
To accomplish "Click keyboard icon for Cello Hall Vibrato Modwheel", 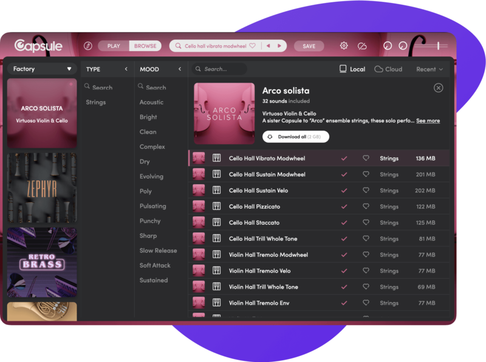I will [217, 158].
